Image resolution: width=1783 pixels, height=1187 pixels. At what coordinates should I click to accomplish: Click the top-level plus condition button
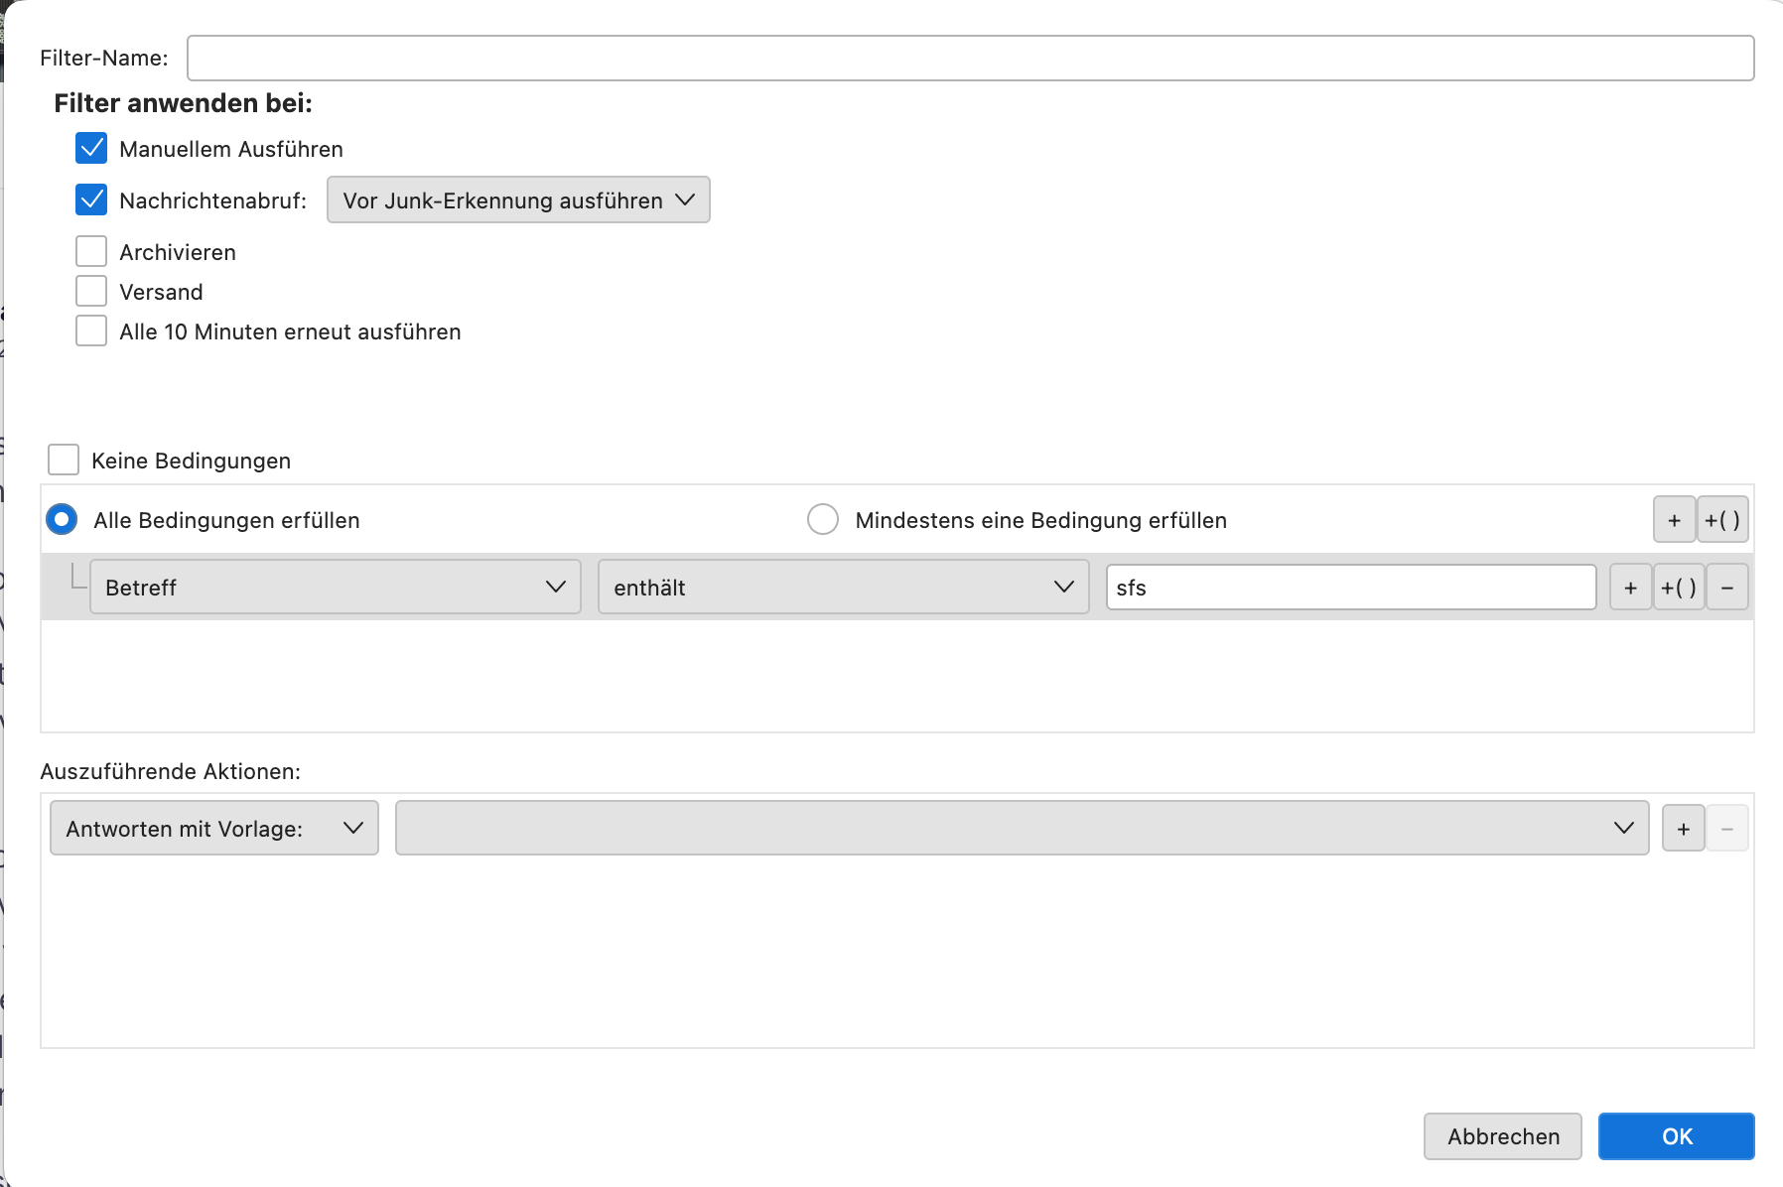[1674, 520]
